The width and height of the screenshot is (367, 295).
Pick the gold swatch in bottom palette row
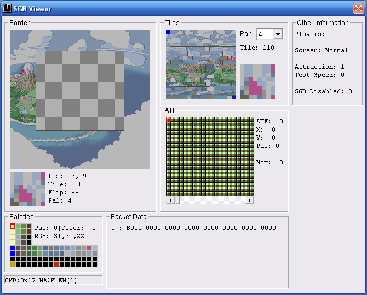[13, 264]
